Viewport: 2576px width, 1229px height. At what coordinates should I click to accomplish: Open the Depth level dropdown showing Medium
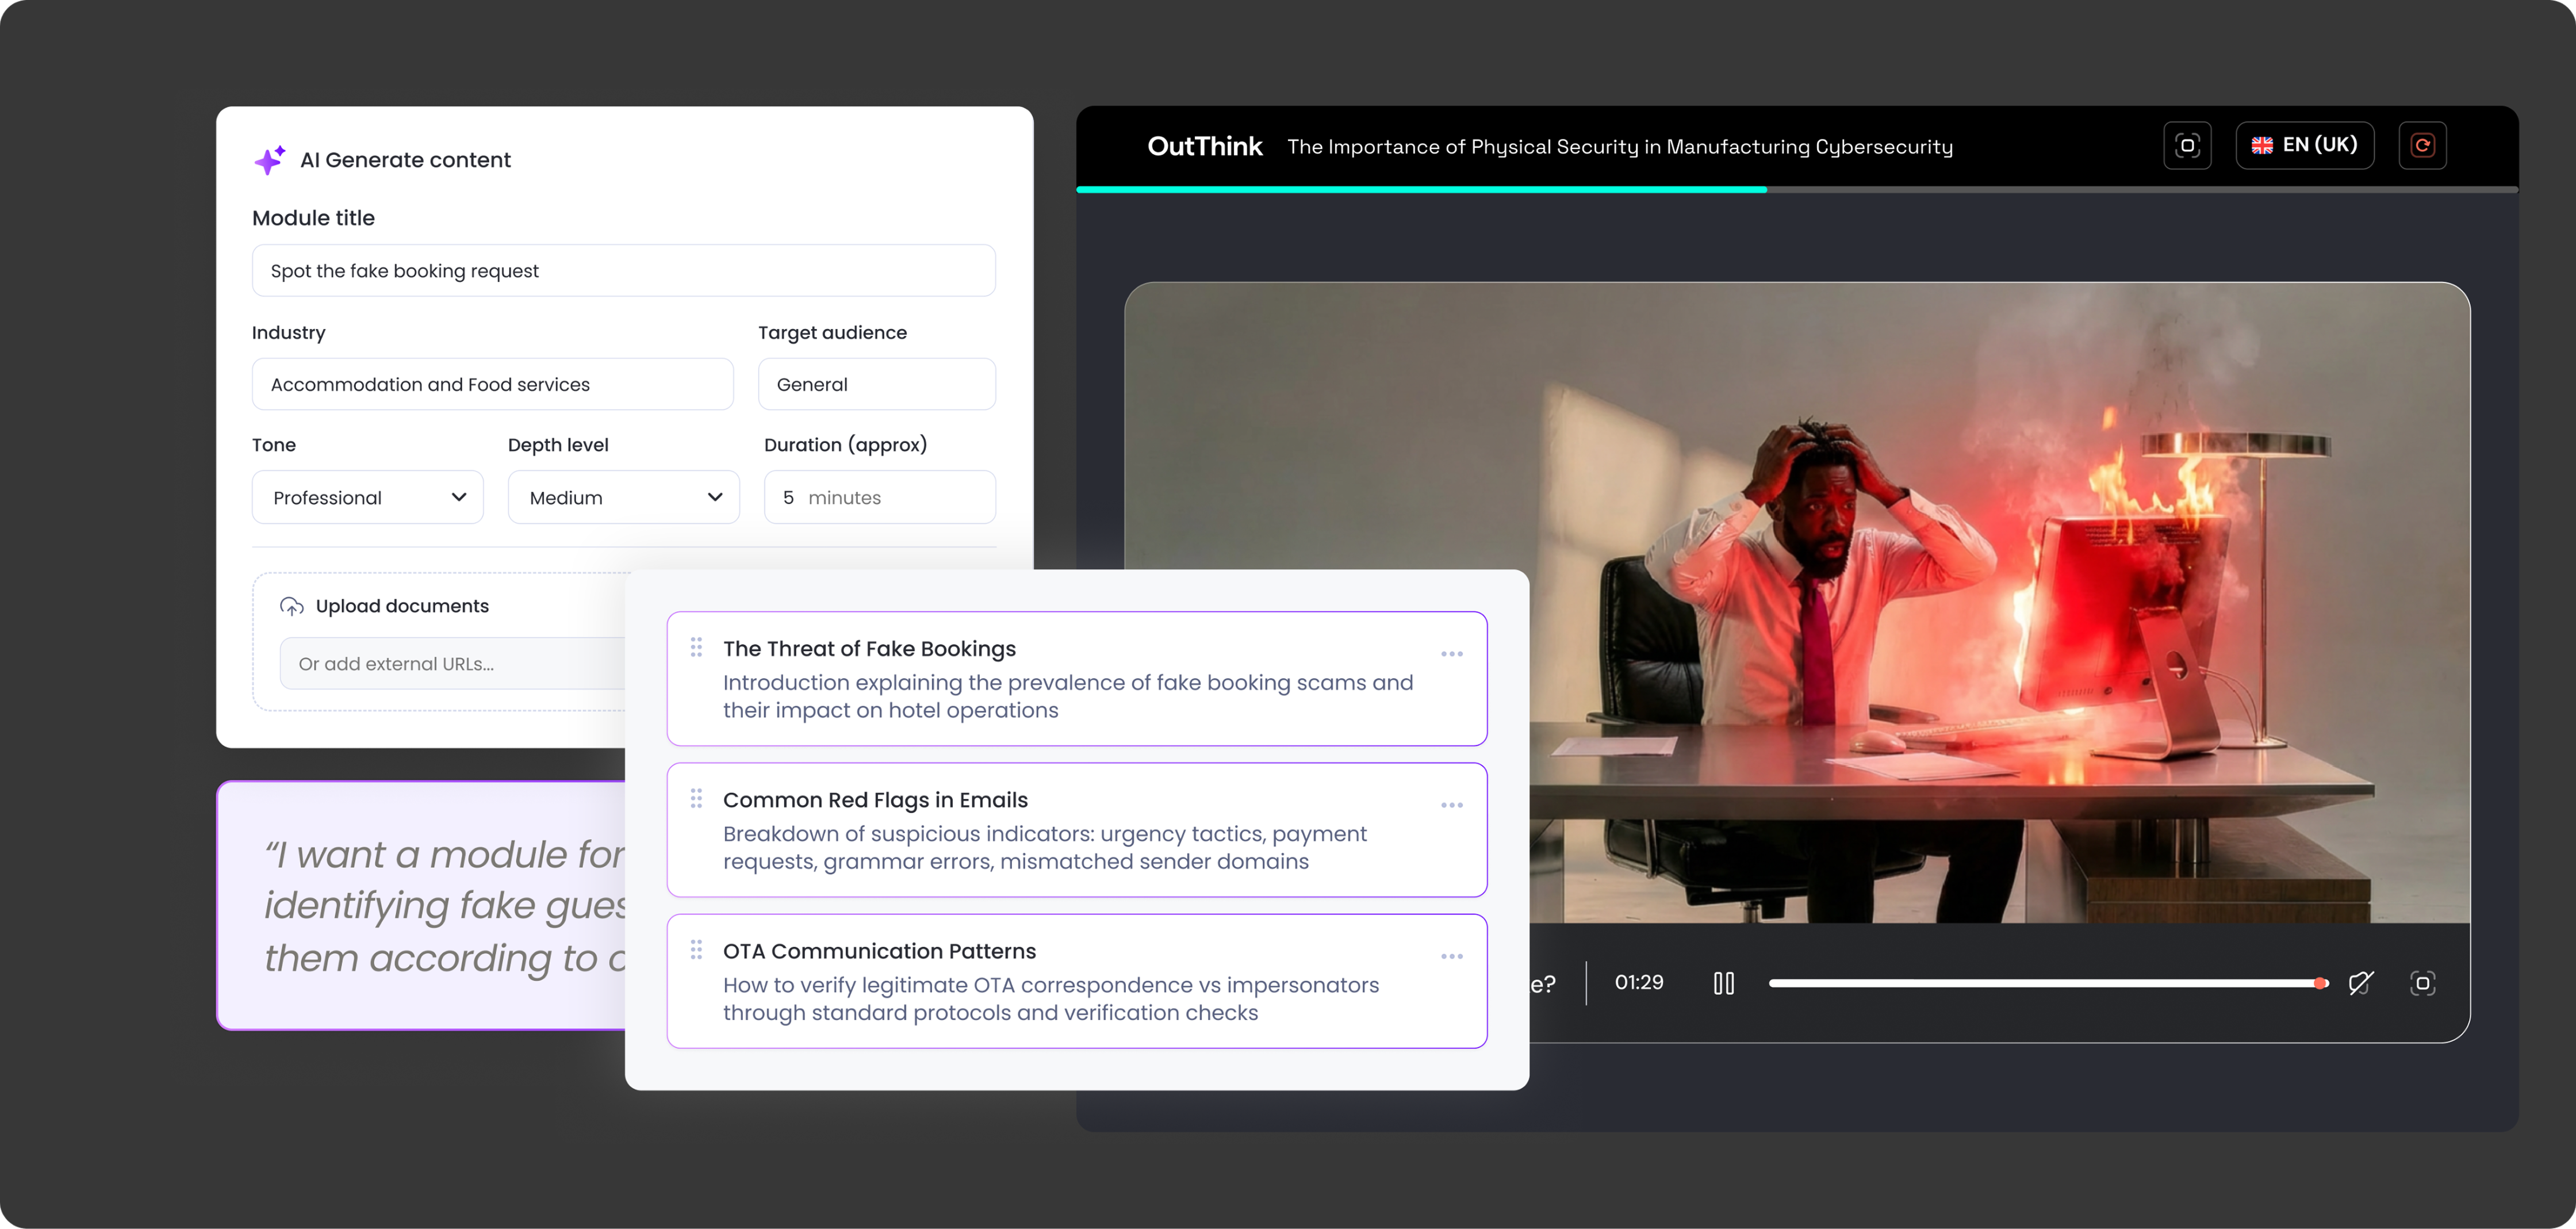point(623,497)
